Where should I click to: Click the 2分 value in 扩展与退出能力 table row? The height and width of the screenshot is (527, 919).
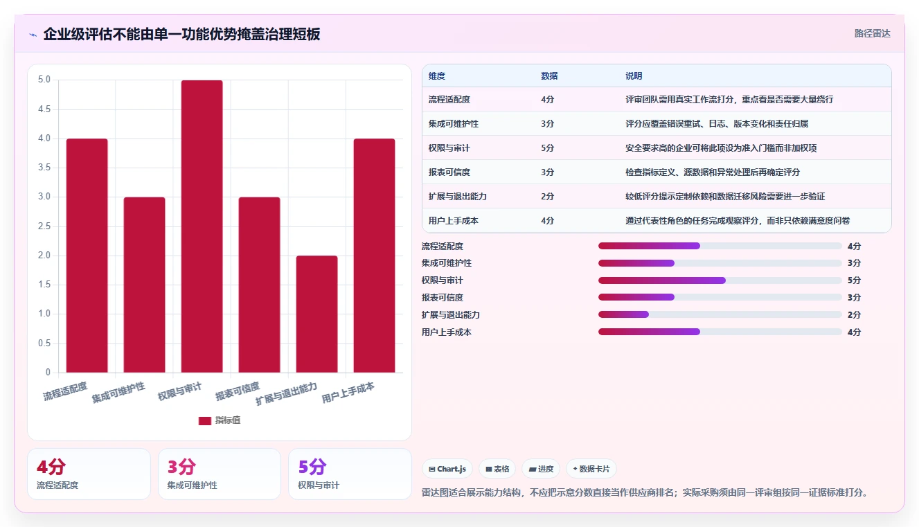tap(547, 197)
